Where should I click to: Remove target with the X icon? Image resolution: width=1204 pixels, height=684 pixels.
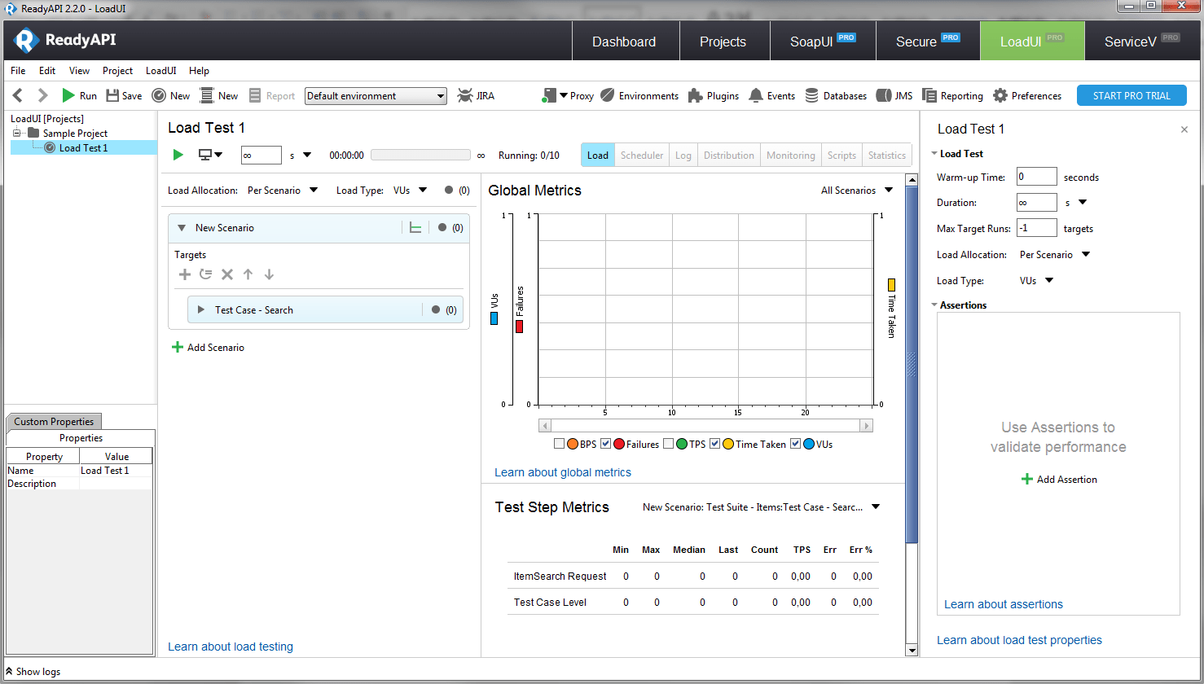227,274
